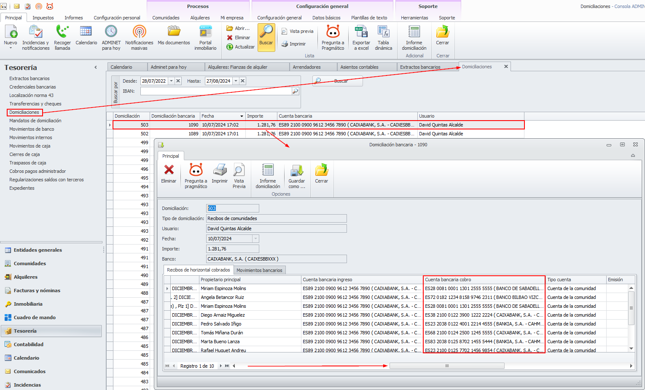Go to the next record in the navigator
Image resolution: width=645 pixels, height=390 pixels.
pos(220,366)
